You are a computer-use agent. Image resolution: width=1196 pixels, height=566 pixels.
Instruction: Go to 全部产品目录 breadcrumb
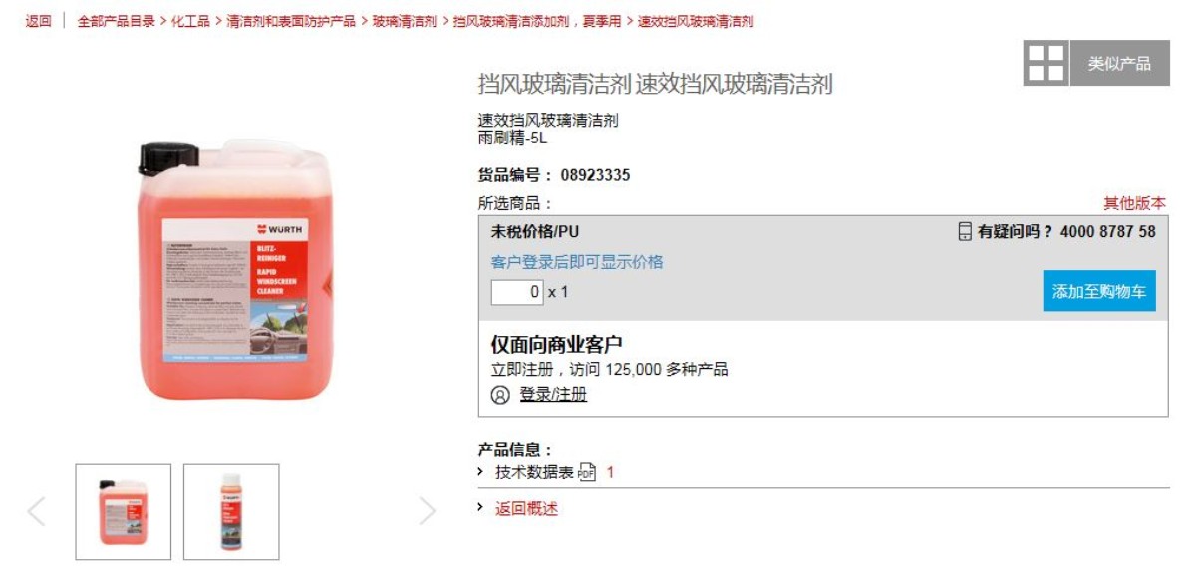pos(117,21)
